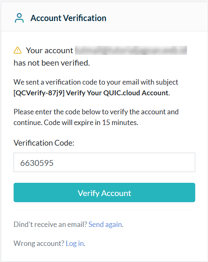Click the divider line below Verify Account
Image resolution: width=208 pixels, height=262 pixels.
[104, 211]
